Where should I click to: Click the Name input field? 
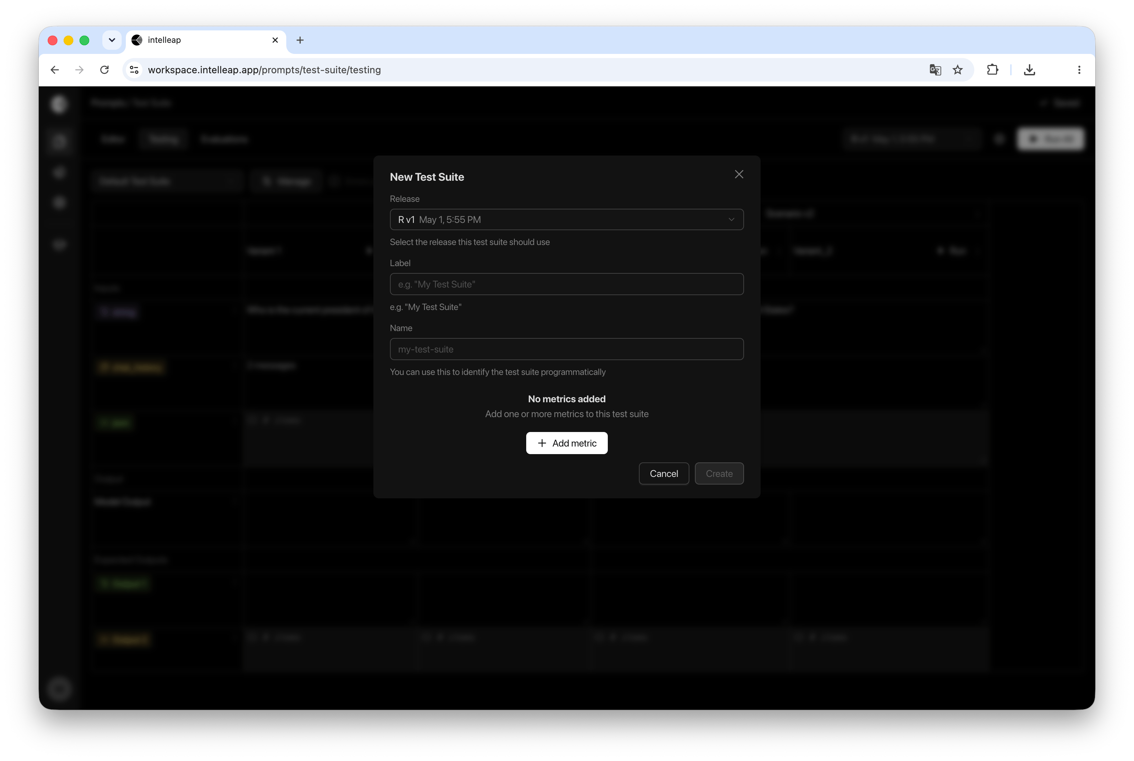pyautogui.click(x=567, y=349)
